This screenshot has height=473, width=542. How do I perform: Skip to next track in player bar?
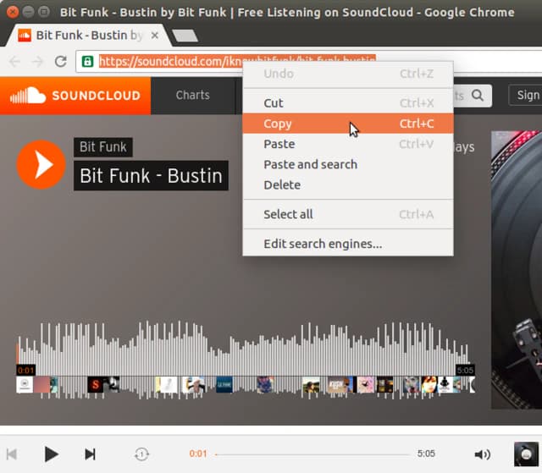point(90,454)
